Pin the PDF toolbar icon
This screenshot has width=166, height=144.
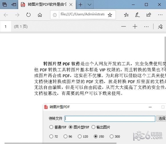tap(160, 26)
